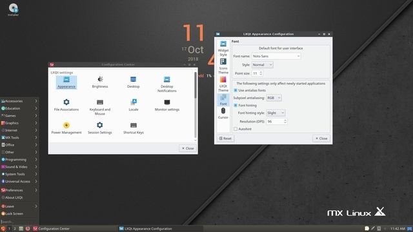Open Locale settings
This screenshot has height=232, width=413.
134,105
